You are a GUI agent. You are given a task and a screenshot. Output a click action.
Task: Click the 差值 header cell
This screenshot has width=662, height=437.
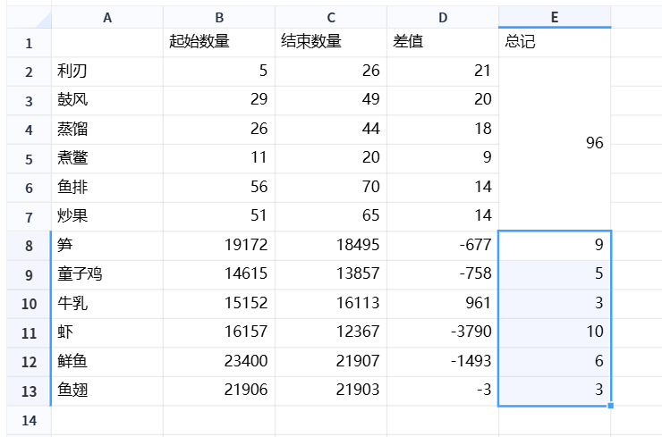[443, 43]
